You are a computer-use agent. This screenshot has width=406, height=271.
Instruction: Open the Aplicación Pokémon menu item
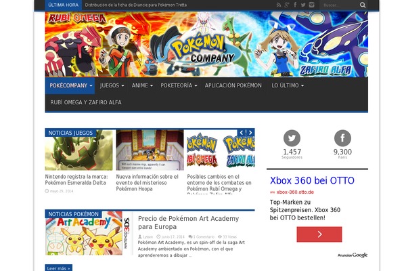[233, 85]
